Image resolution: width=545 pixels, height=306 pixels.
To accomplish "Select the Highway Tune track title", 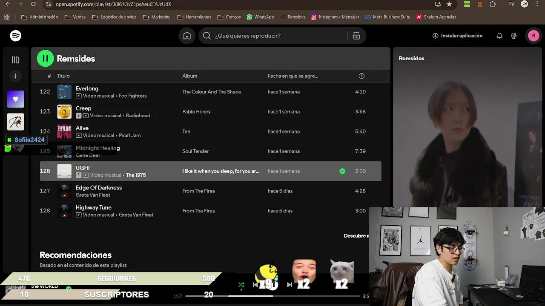I will [x=94, y=207].
